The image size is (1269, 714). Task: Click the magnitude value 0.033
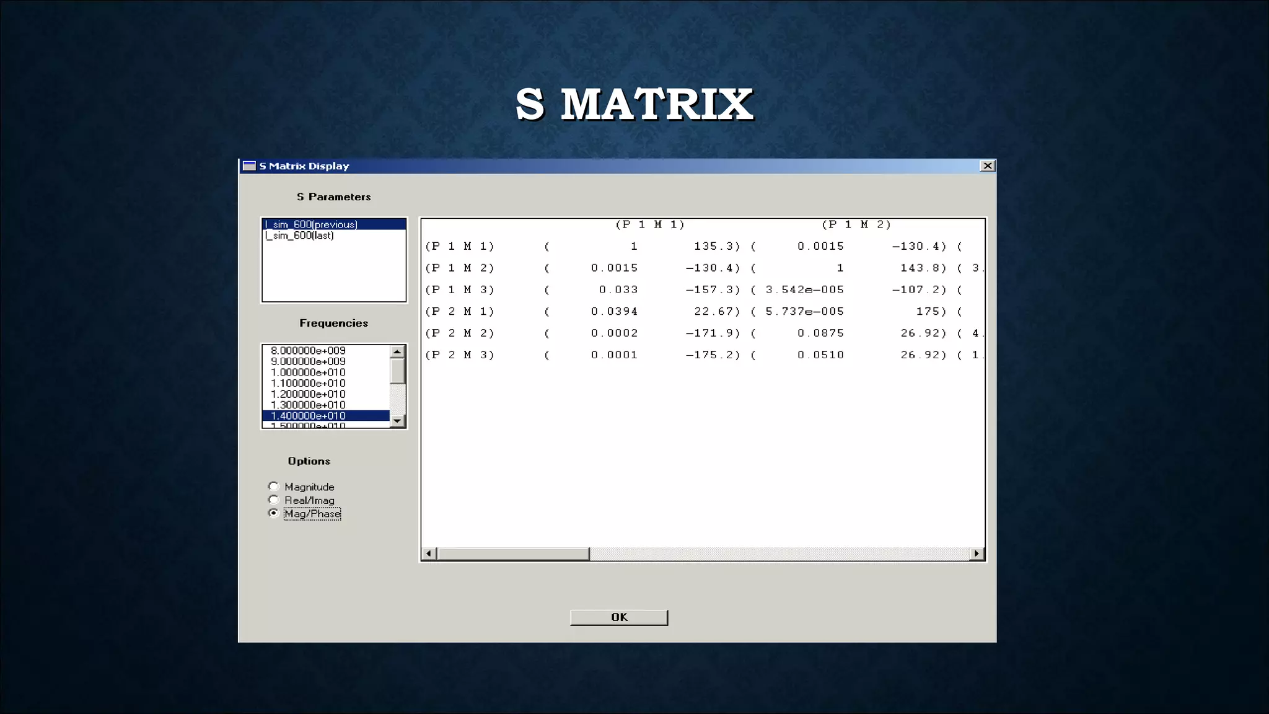pyautogui.click(x=618, y=289)
